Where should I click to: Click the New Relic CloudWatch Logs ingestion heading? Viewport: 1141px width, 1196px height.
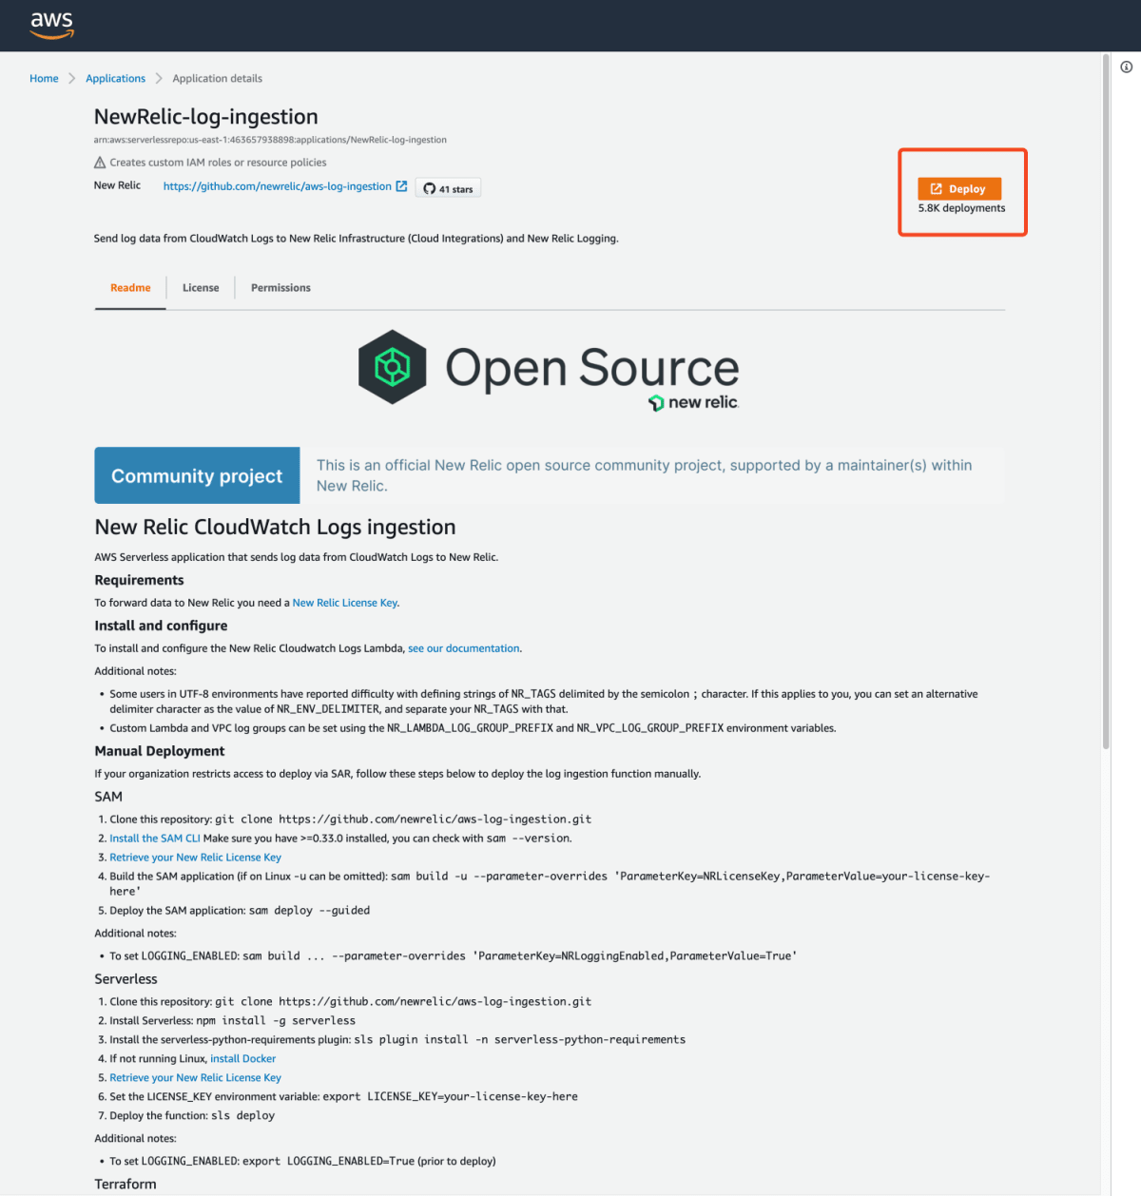275,527
